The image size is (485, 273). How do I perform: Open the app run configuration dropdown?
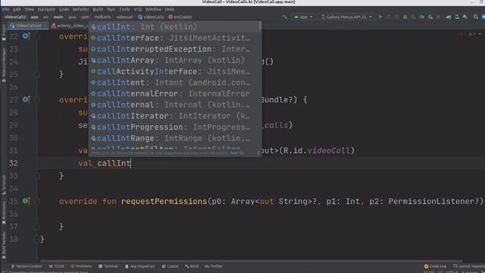(303, 17)
